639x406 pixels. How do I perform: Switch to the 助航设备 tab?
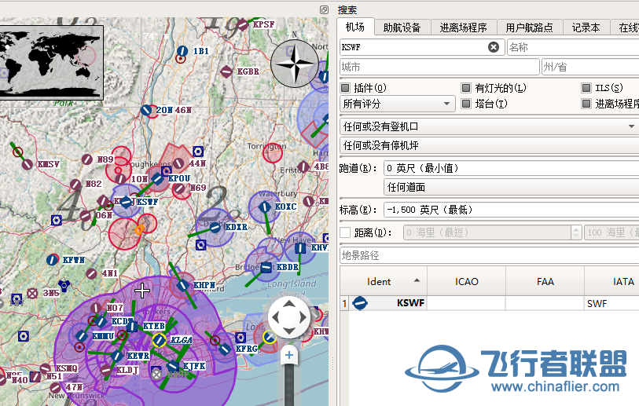pyautogui.click(x=402, y=27)
